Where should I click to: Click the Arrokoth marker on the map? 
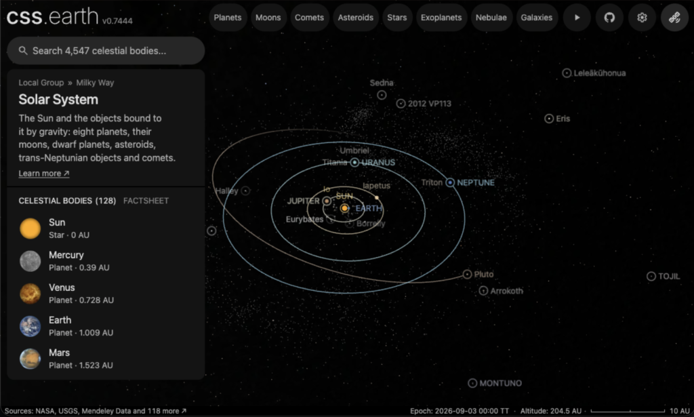pyautogui.click(x=483, y=291)
